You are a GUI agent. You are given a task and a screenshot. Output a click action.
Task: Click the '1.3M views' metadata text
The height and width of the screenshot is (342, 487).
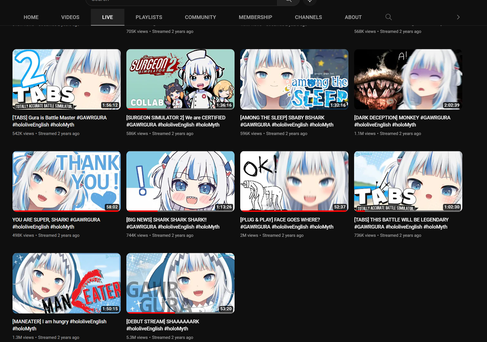[x=23, y=337]
